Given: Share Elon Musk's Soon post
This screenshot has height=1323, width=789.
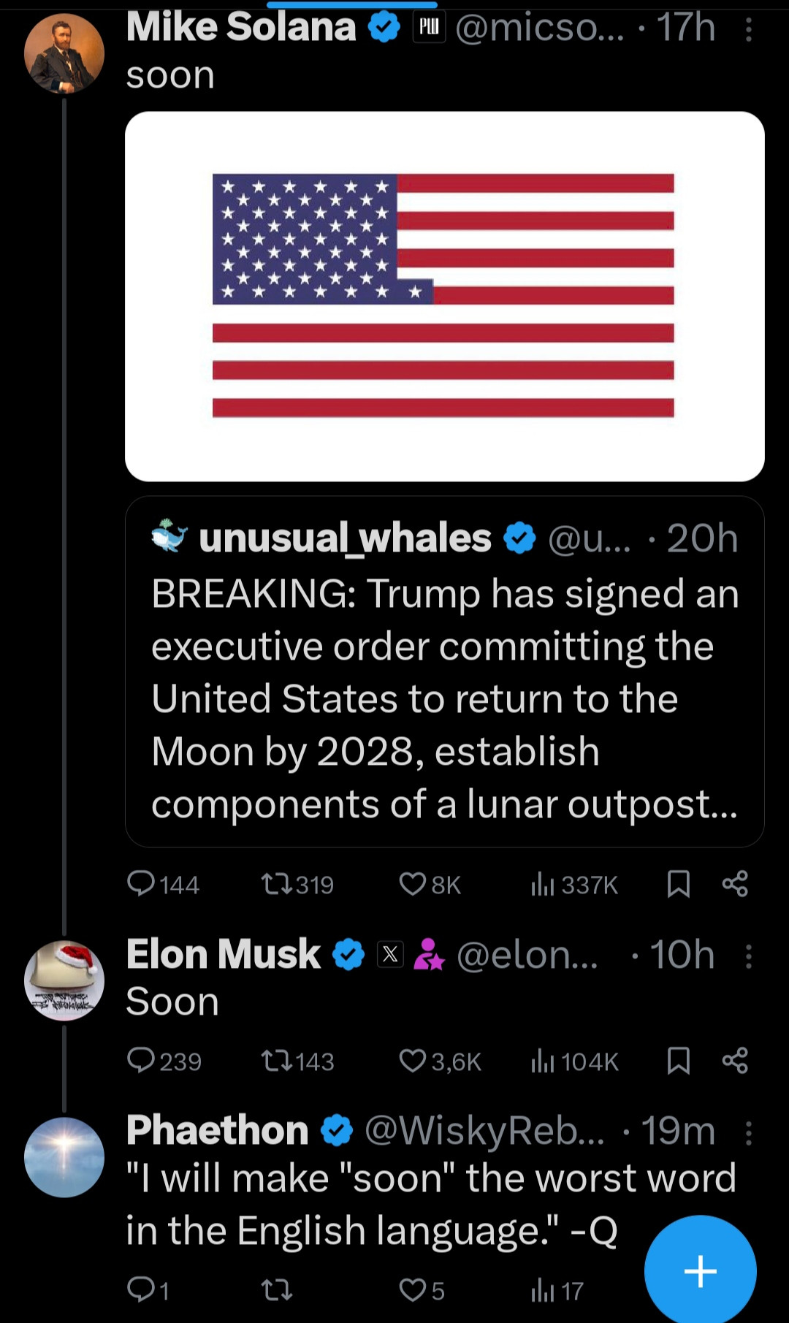Looking at the screenshot, I should pyautogui.click(x=735, y=1061).
